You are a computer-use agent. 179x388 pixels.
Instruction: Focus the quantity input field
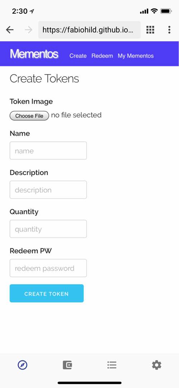48,229
